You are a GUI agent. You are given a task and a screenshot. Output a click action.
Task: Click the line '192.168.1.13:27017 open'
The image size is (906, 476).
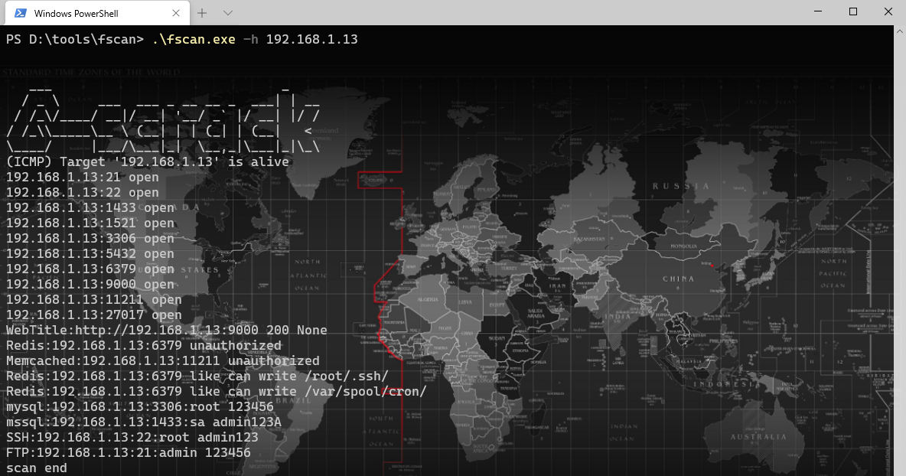(93, 315)
